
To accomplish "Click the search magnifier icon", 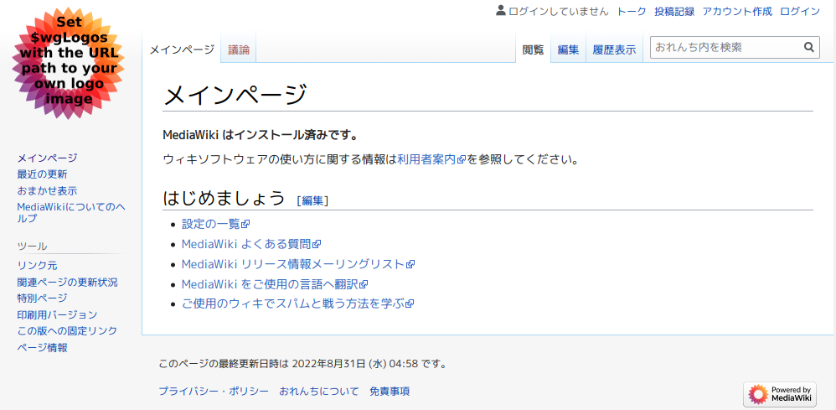I will click(x=809, y=48).
